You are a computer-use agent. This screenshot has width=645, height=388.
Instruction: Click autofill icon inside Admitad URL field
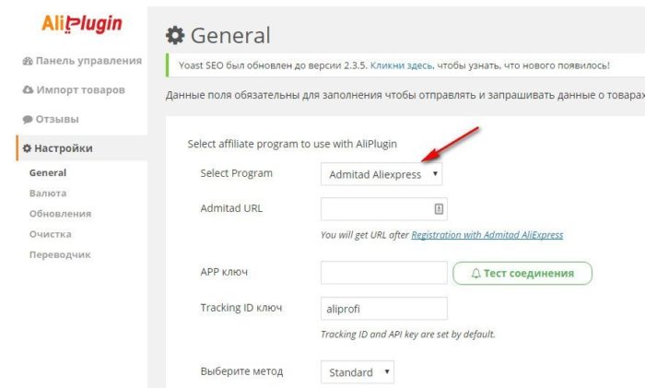(439, 209)
